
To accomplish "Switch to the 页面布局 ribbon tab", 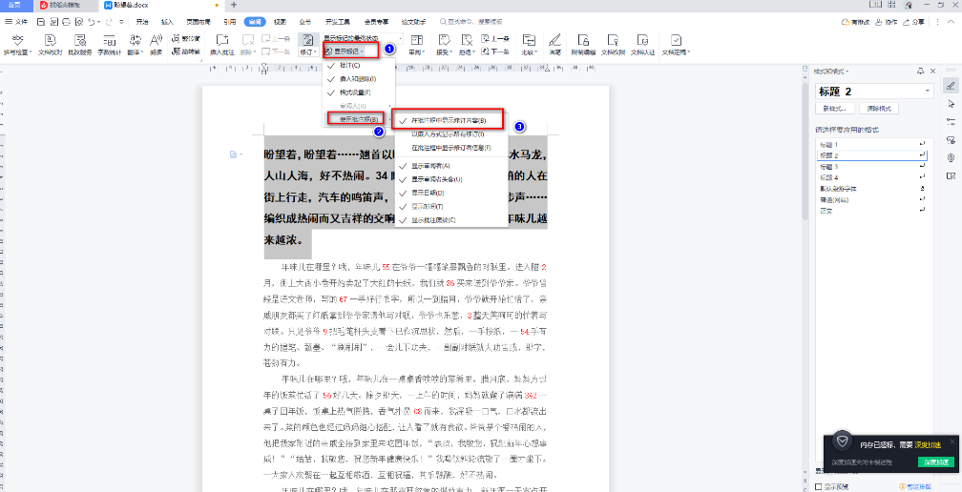I will coord(199,21).
